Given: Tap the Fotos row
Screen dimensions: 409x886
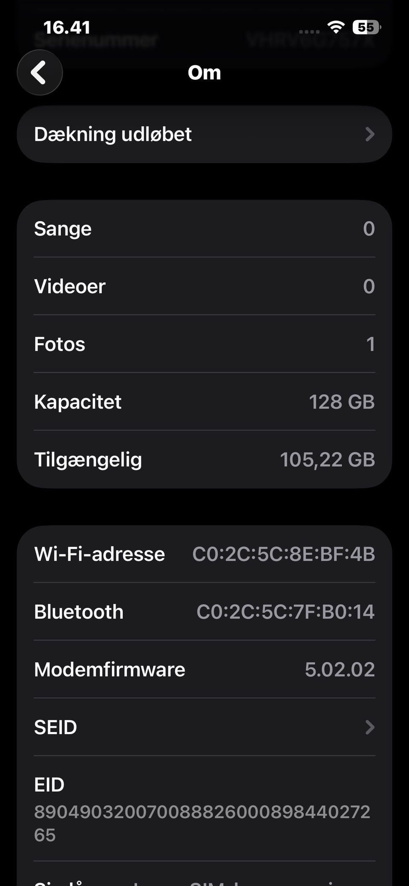Looking at the screenshot, I should pyautogui.click(x=204, y=344).
